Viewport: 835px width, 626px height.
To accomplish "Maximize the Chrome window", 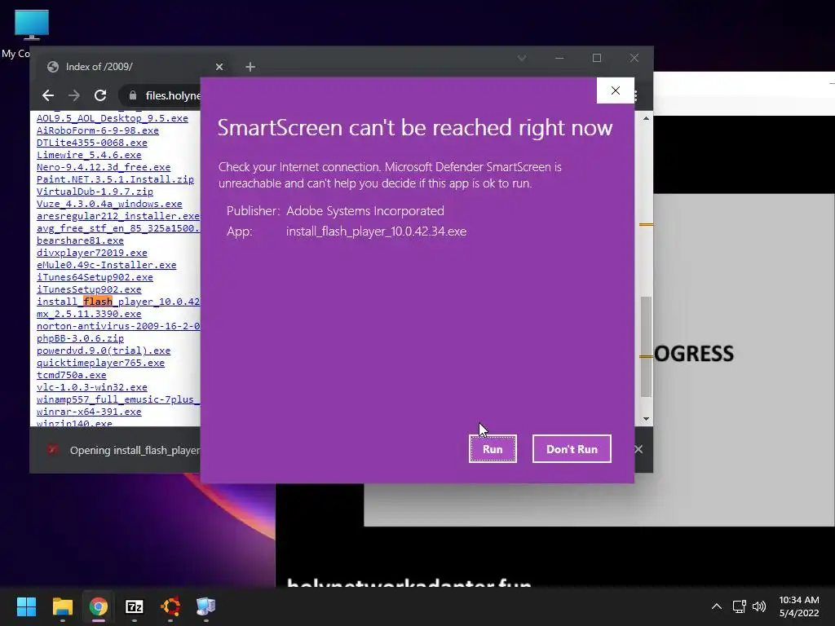I will point(596,58).
